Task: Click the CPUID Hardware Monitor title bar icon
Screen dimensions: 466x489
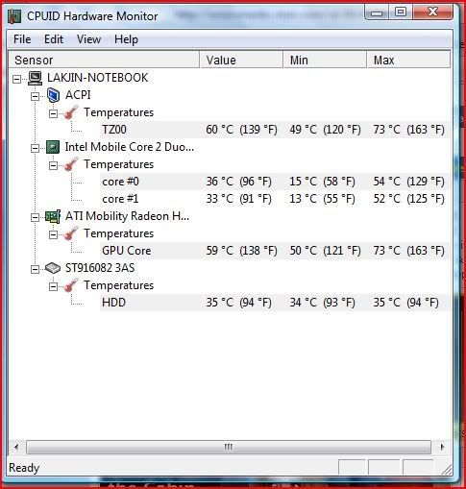Action: pyautogui.click(x=14, y=16)
